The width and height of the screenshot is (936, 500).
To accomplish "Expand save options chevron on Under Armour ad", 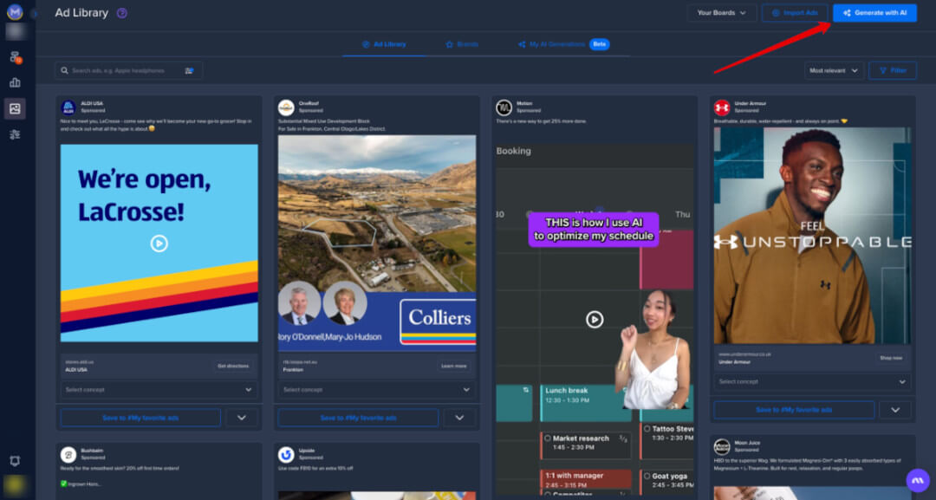I will point(895,410).
